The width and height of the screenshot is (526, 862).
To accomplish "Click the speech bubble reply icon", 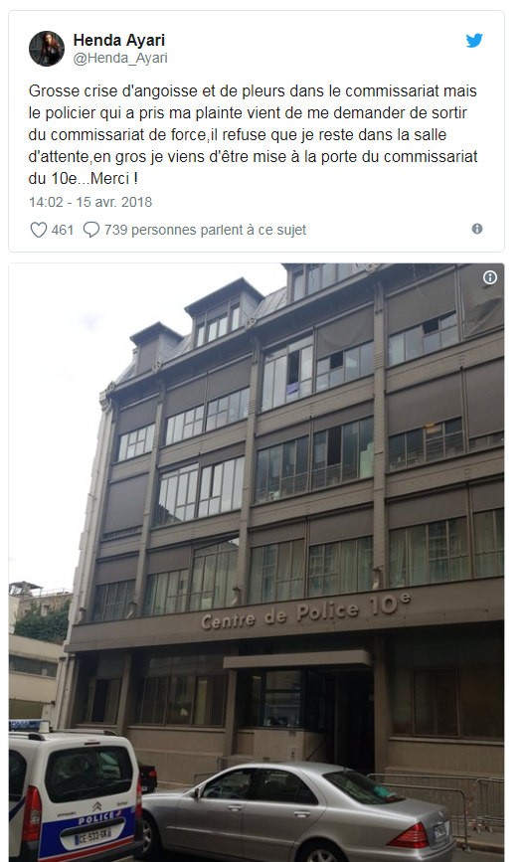I will point(91,230).
